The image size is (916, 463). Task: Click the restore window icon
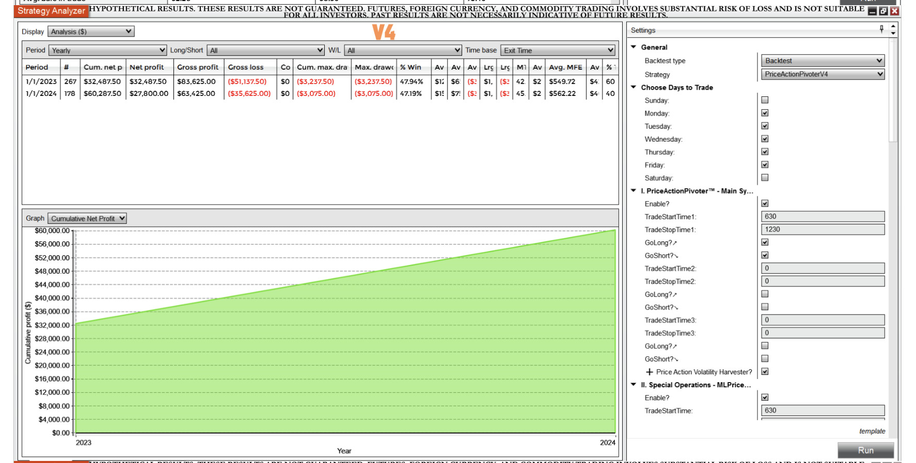[883, 11]
